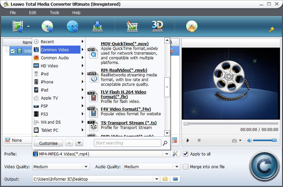Open the Tools menu
Image resolution: width=283 pixels, height=187 pixels.
[x=55, y=13]
